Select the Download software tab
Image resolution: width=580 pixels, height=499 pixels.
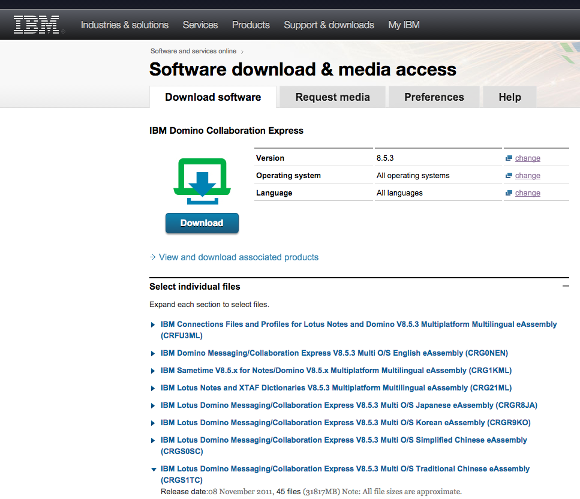[x=213, y=97]
